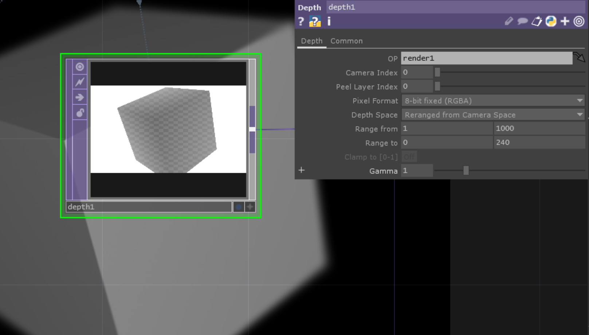589x335 pixels.
Task: Toggle the Clamp to [0-1] Off button
Action: tap(409, 157)
